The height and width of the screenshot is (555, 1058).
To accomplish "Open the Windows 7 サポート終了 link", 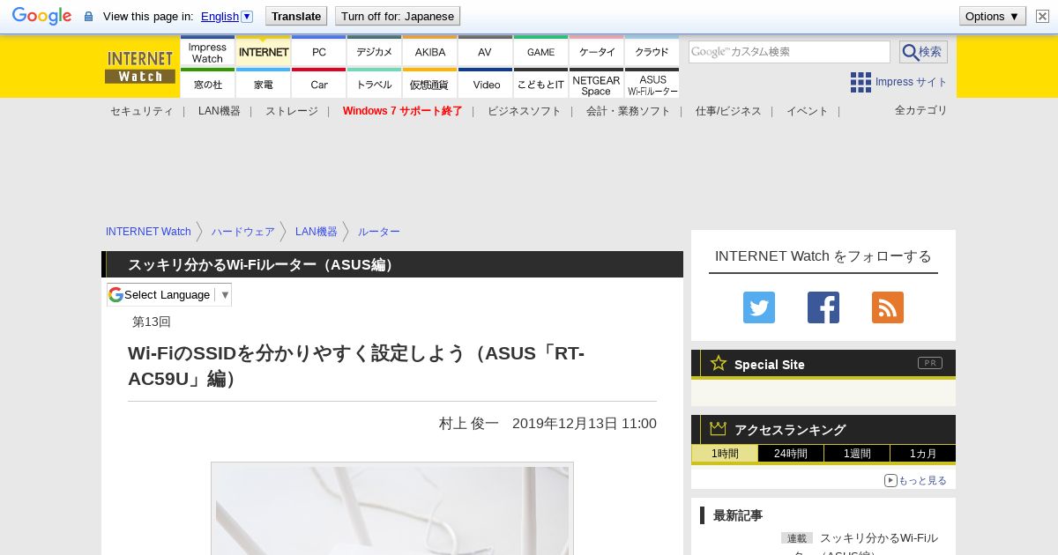I will [402, 111].
